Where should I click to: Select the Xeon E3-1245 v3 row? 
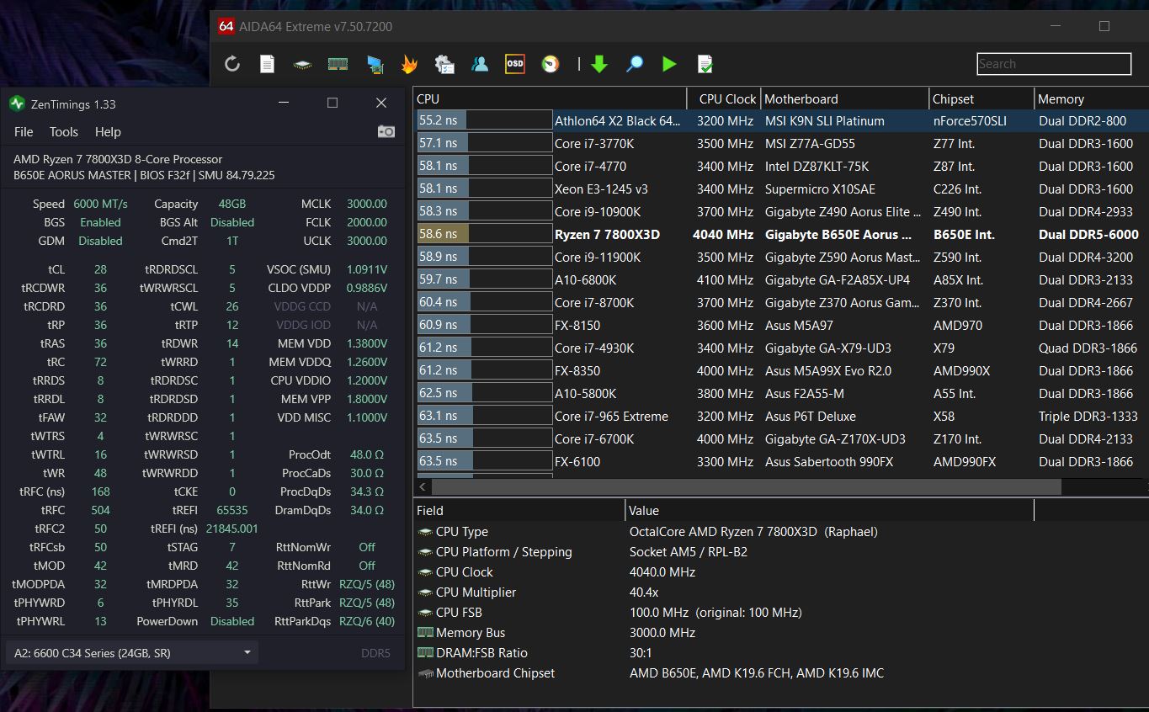781,189
